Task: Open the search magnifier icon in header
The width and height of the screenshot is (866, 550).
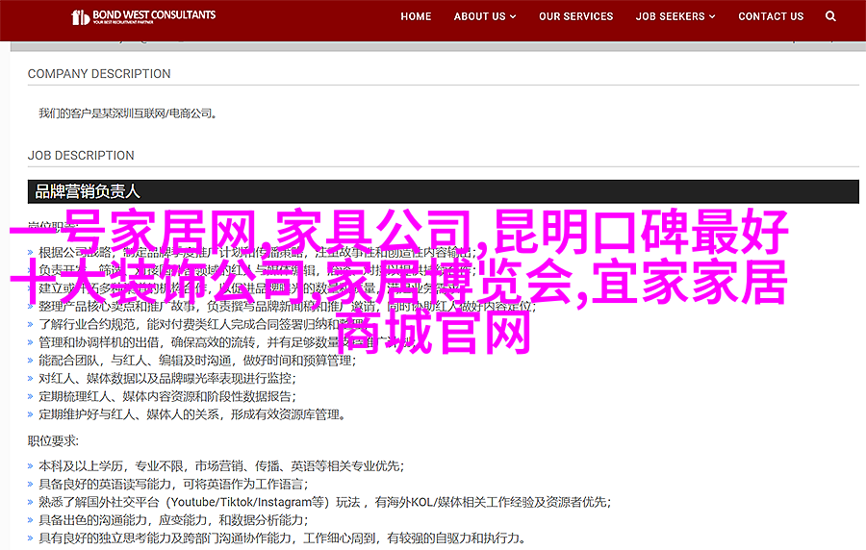Action: [x=830, y=16]
